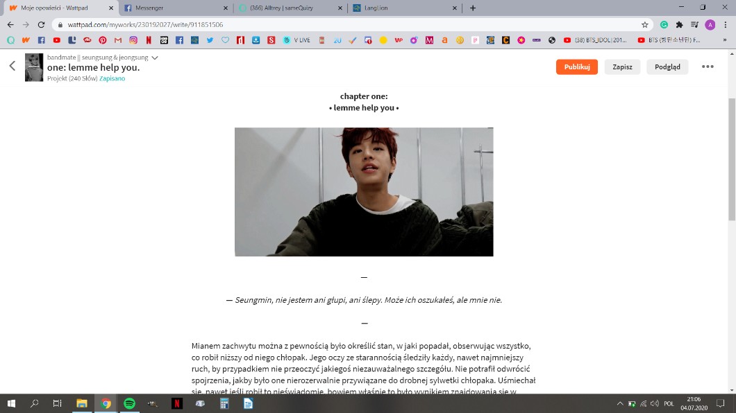
Task: Bookmark this page with the star icon
Action: (x=644, y=24)
